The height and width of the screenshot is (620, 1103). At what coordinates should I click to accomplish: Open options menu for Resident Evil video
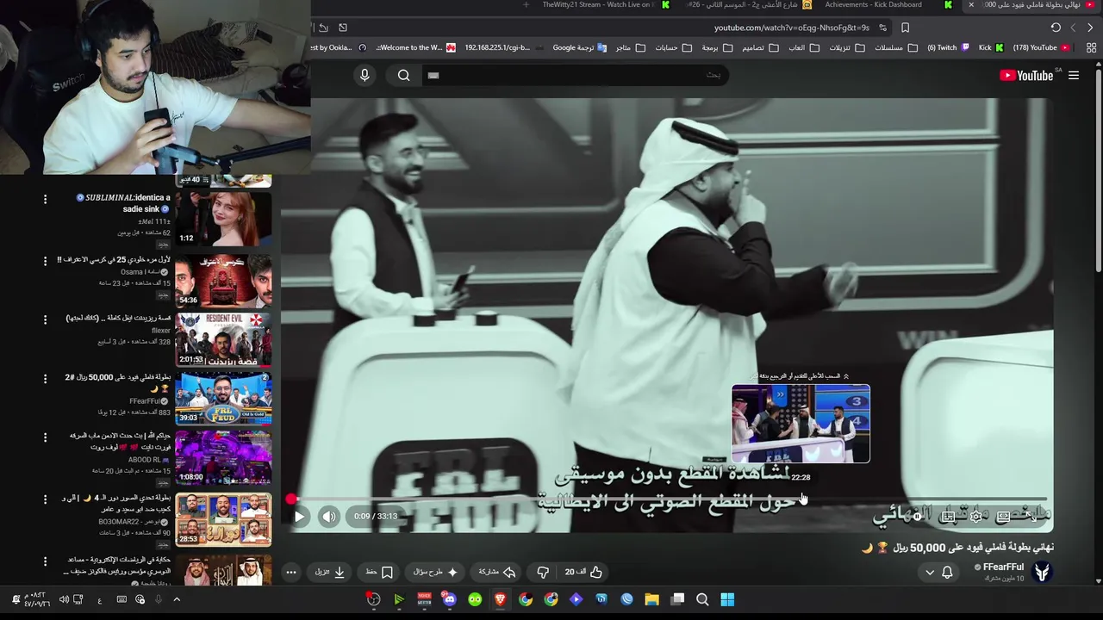click(45, 319)
